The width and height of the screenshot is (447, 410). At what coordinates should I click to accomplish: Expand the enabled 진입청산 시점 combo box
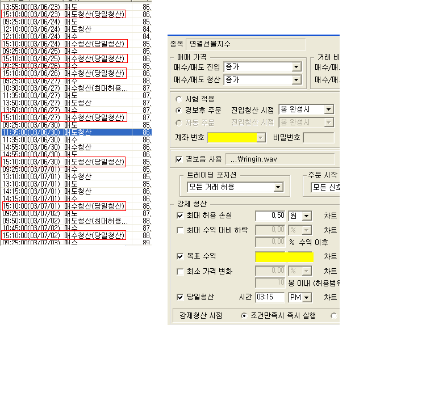(x=328, y=109)
